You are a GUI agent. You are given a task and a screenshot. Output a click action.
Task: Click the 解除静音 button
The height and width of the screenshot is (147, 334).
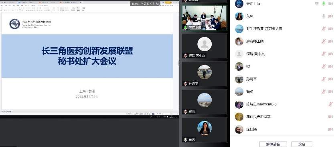(x=273, y=144)
